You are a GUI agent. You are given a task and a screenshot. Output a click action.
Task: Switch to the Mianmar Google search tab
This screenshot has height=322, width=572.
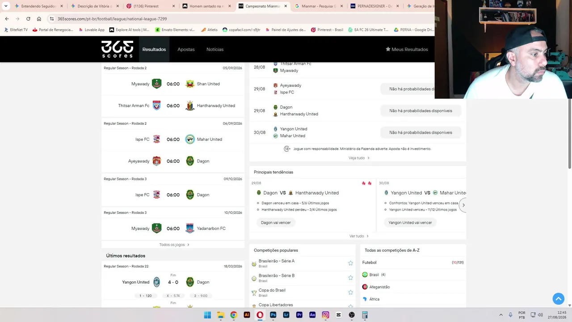tap(319, 6)
